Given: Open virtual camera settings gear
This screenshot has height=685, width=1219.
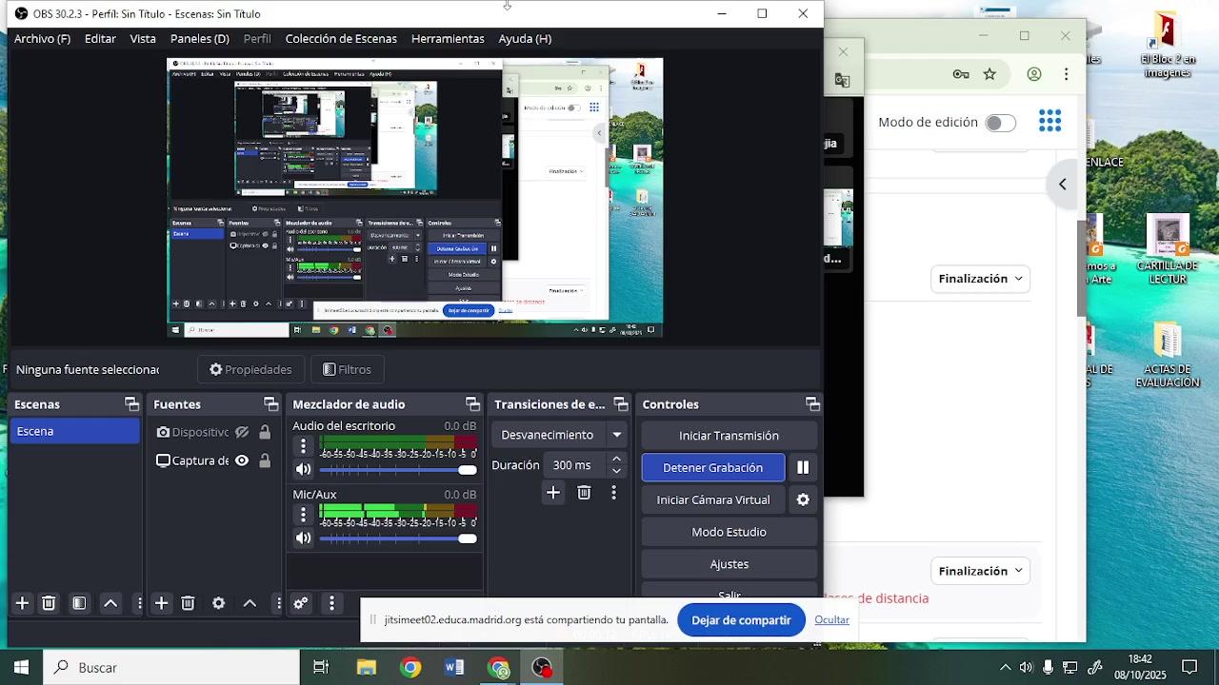Looking at the screenshot, I should pos(803,500).
